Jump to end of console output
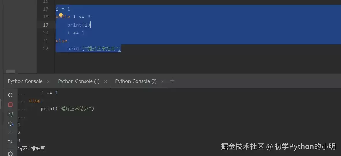This screenshot has height=156, width=341. [x=10, y=142]
